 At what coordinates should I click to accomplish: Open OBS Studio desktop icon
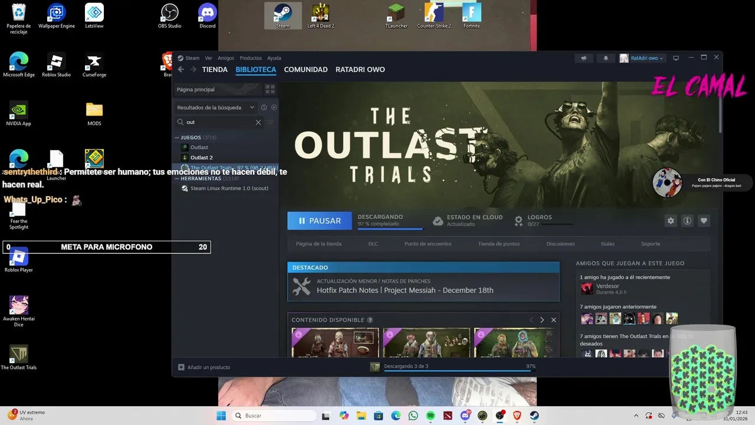pos(170,16)
